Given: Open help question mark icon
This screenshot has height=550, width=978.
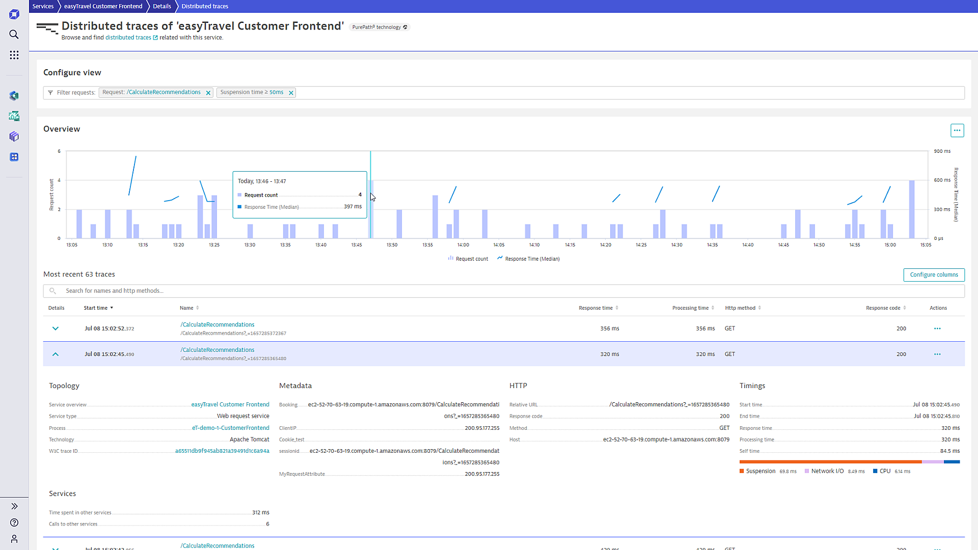Looking at the screenshot, I should (x=14, y=522).
